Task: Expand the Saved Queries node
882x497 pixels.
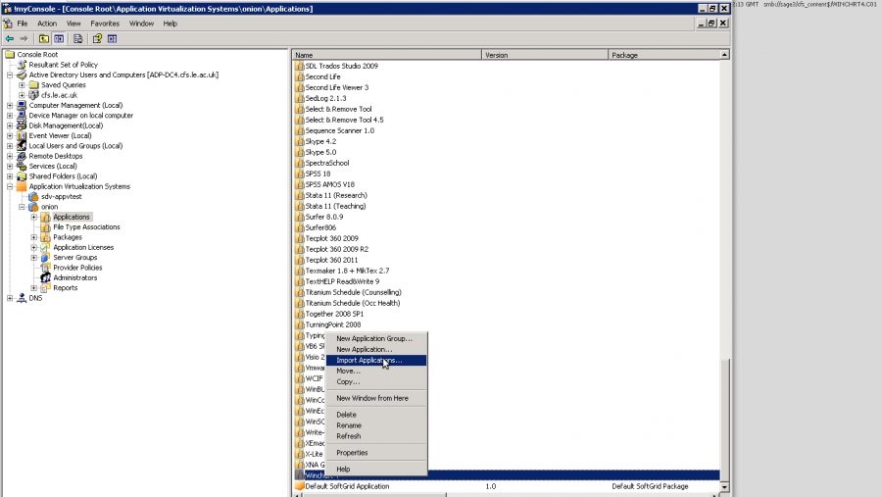Action: pos(22,85)
